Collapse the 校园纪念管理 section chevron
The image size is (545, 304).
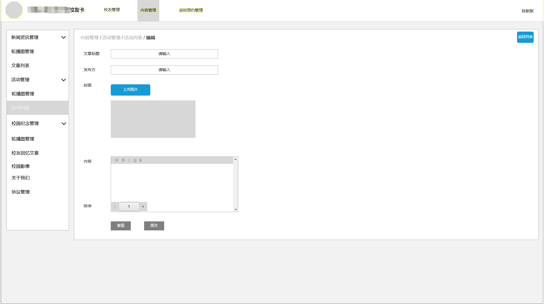[x=64, y=124]
